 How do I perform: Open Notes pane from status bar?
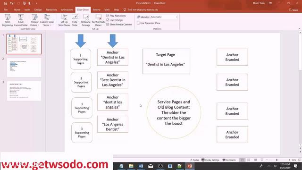pyautogui.click(x=194, y=160)
